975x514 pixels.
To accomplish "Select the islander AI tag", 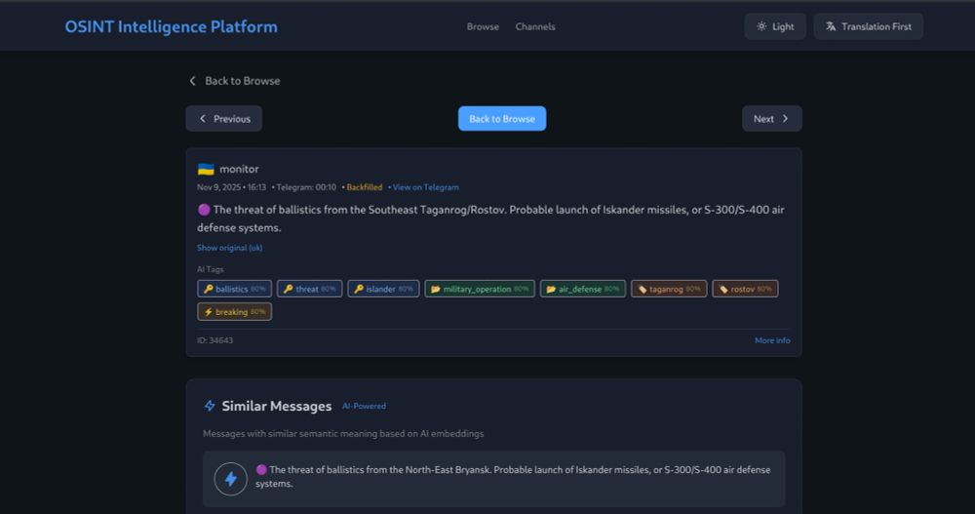I will pyautogui.click(x=383, y=289).
